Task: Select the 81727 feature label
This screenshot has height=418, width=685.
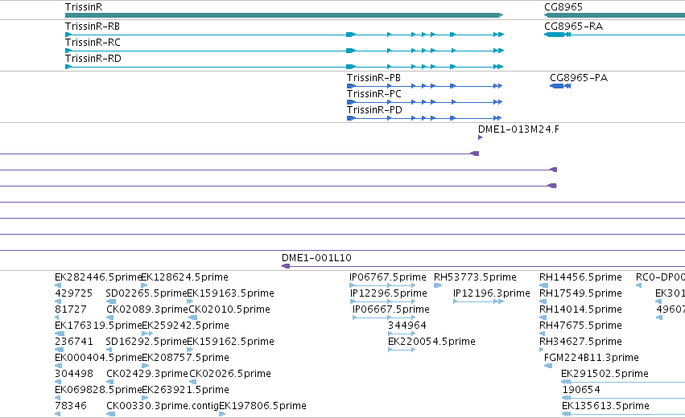Action: pos(70,309)
